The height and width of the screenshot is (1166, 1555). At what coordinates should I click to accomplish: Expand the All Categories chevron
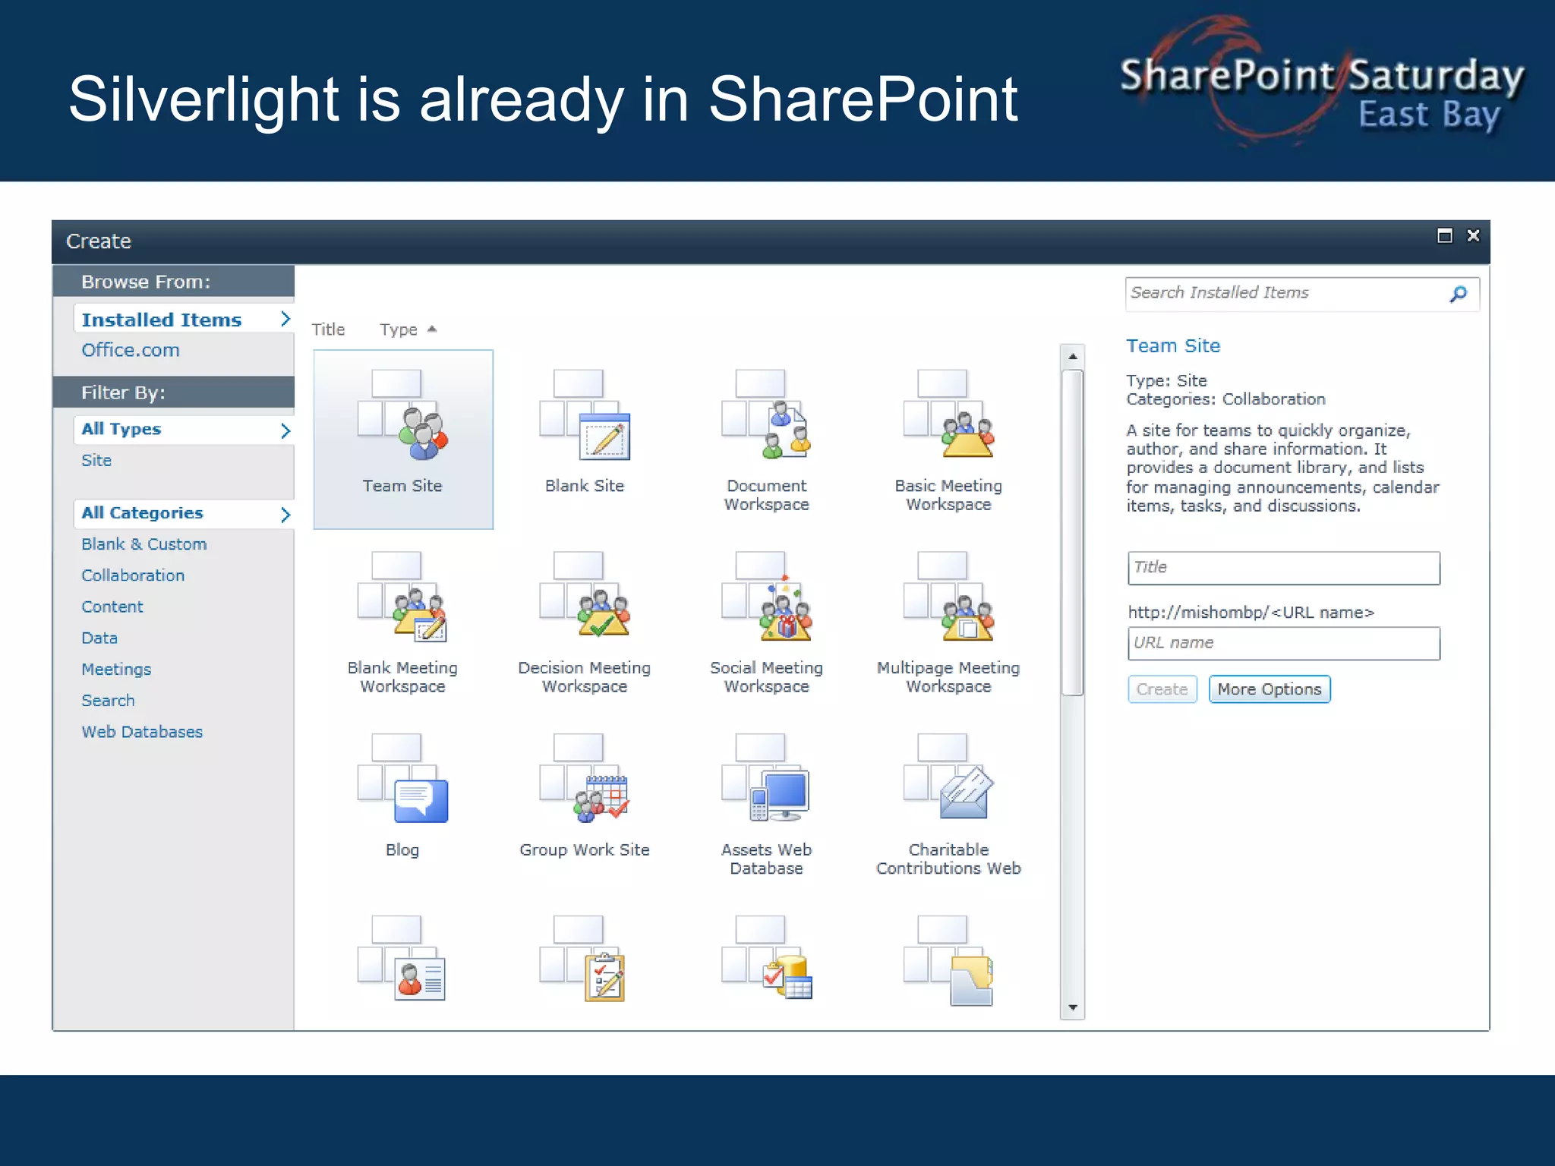tap(285, 515)
